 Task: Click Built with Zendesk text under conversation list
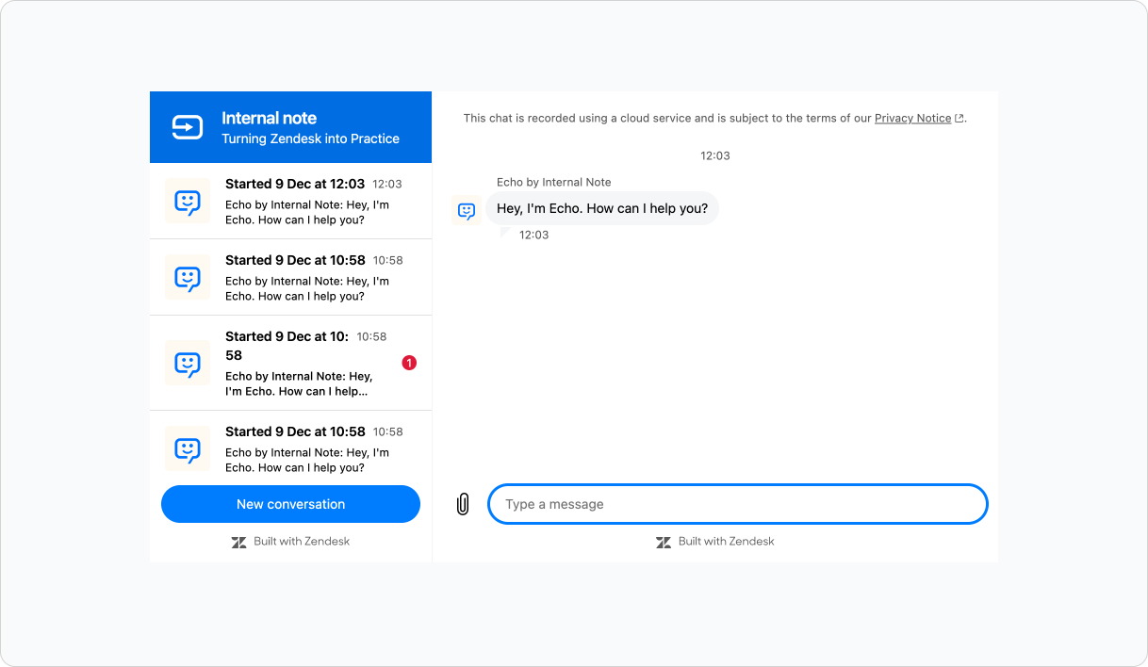coord(301,542)
